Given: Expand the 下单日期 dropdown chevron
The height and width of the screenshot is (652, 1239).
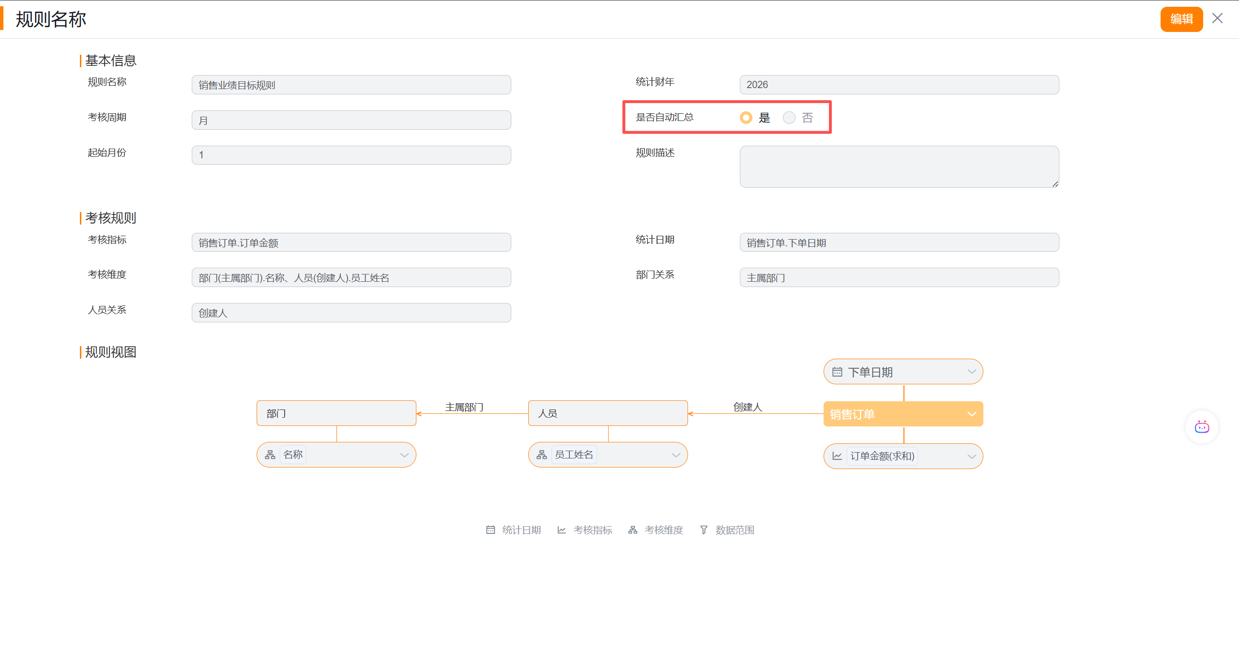Looking at the screenshot, I should click(x=971, y=372).
